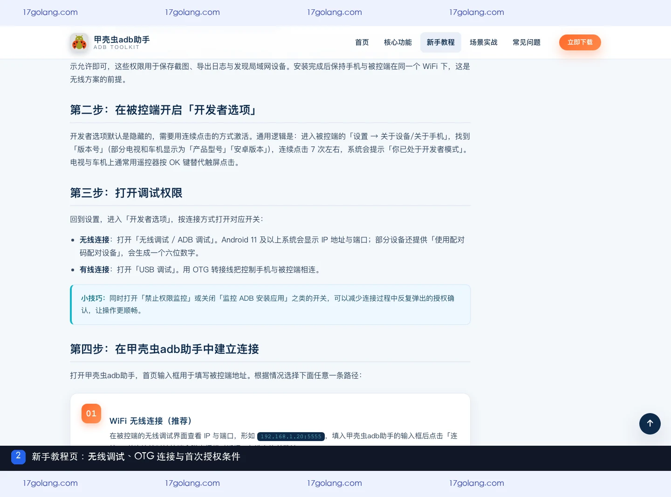The width and height of the screenshot is (671, 497).
Task: Click the bold 无线连接 bullet label
Action: click(95, 240)
